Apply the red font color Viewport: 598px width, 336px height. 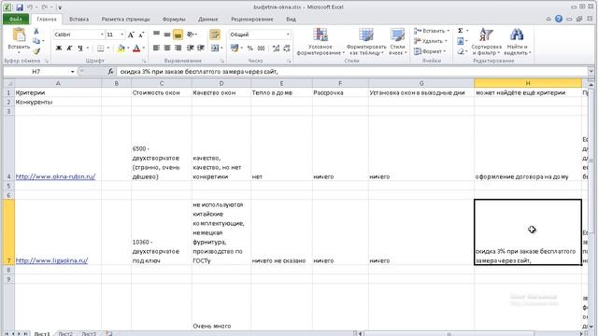136,48
